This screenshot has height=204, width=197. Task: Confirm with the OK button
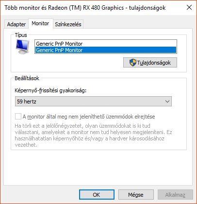97,194
